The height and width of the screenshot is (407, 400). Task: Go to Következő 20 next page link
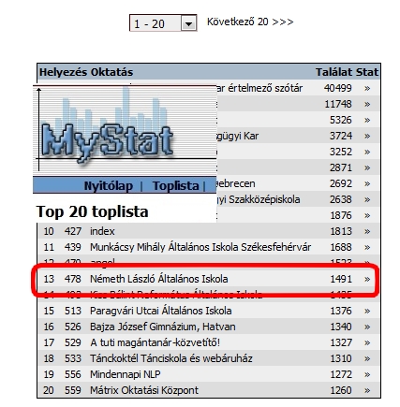click(250, 22)
